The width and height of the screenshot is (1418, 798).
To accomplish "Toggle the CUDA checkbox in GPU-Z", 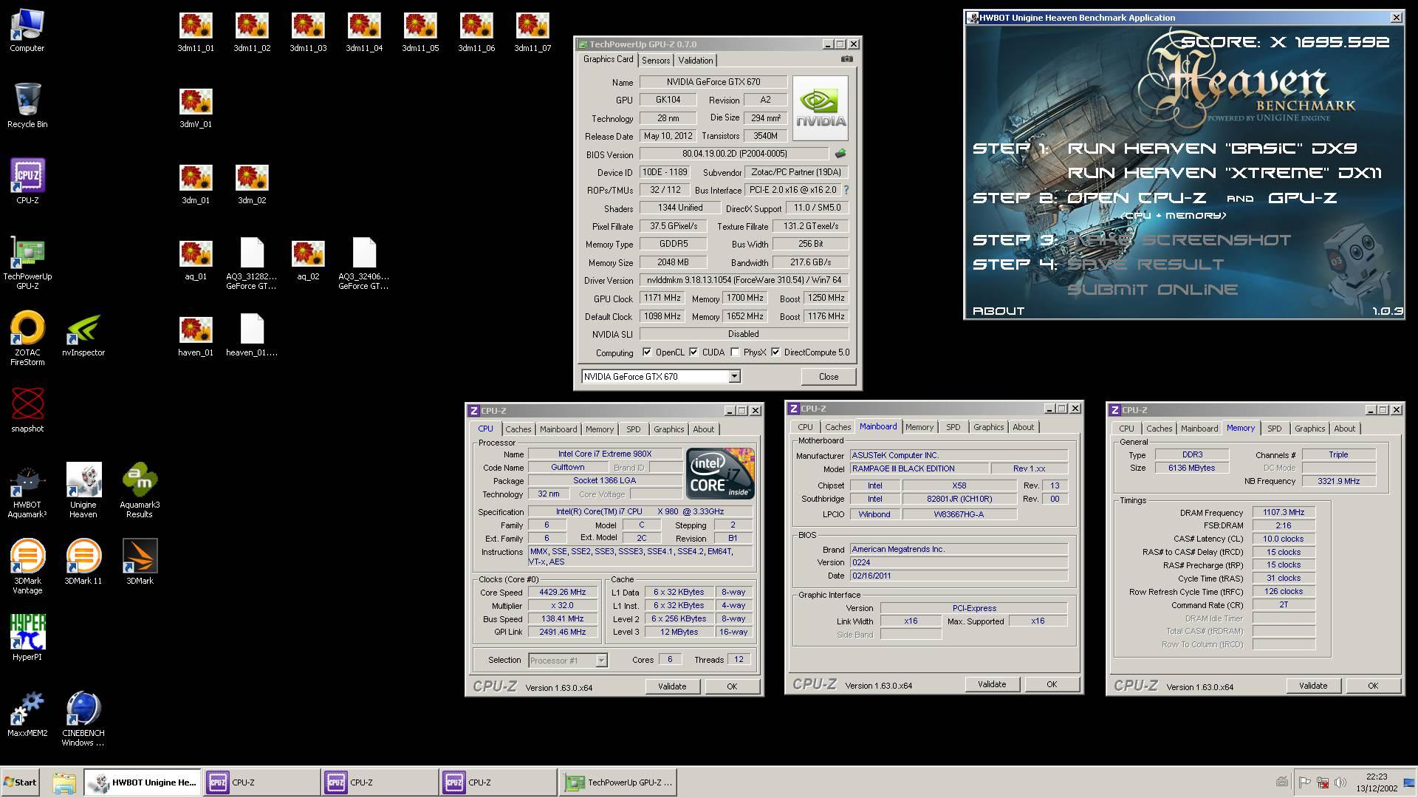I will click(693, 352).
